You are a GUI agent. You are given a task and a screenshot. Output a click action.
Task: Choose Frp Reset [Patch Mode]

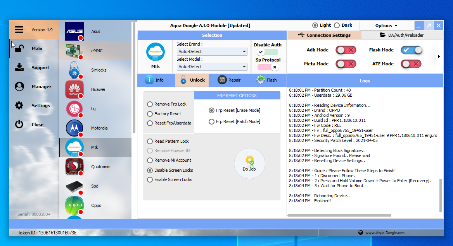click(234, 121)
